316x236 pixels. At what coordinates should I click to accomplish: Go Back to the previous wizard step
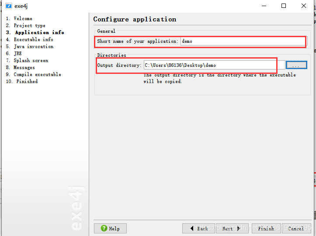pyautogui.click(x=198, y=228)
